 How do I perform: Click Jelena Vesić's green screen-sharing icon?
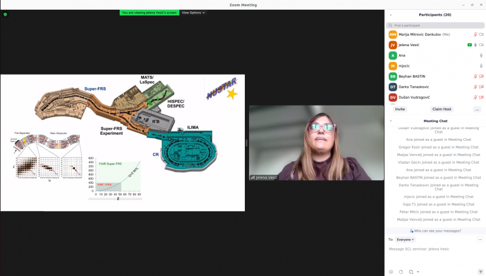[470, 45]
